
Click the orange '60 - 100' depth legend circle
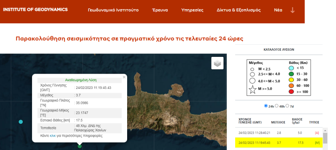pyautogui.click(x=291, y=86)
